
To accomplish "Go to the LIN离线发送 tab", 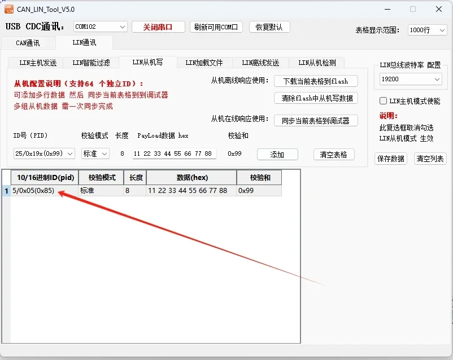I will point(260,63).
